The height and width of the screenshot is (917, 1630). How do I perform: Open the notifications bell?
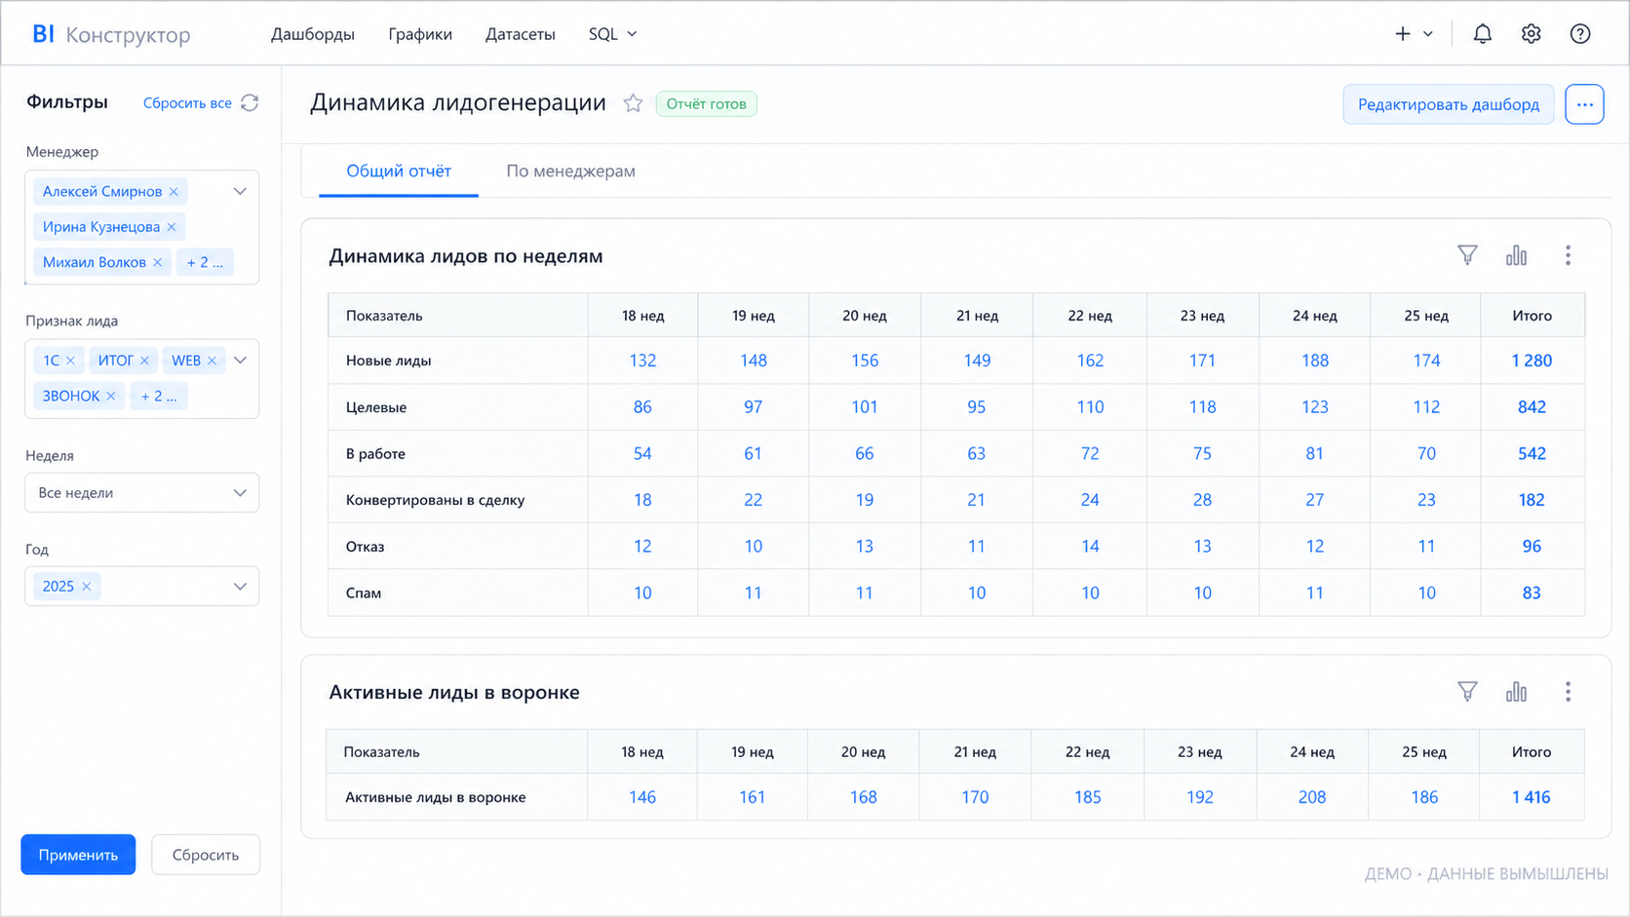pyautogui.click(x=1482, y=34)
